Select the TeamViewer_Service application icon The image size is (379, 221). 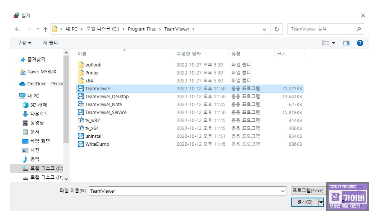[81, 112]
